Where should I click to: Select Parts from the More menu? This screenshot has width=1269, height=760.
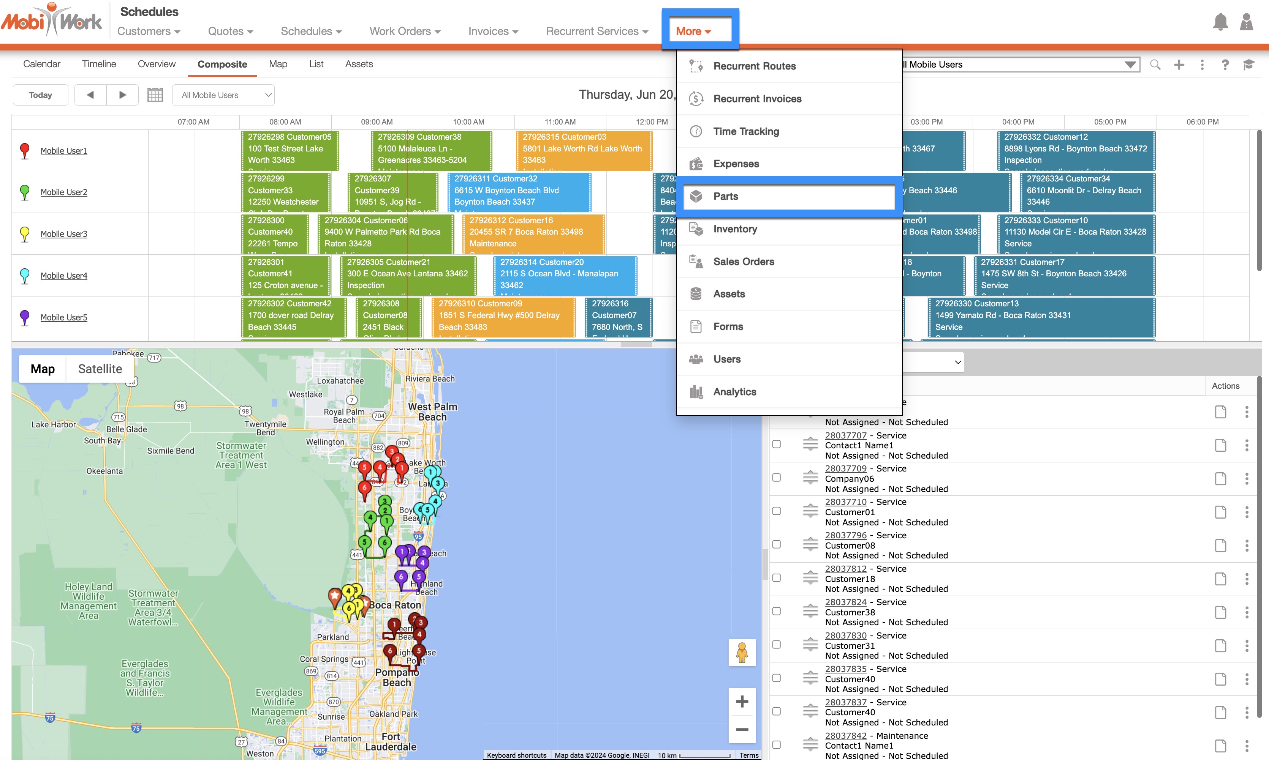coord(726,197)
